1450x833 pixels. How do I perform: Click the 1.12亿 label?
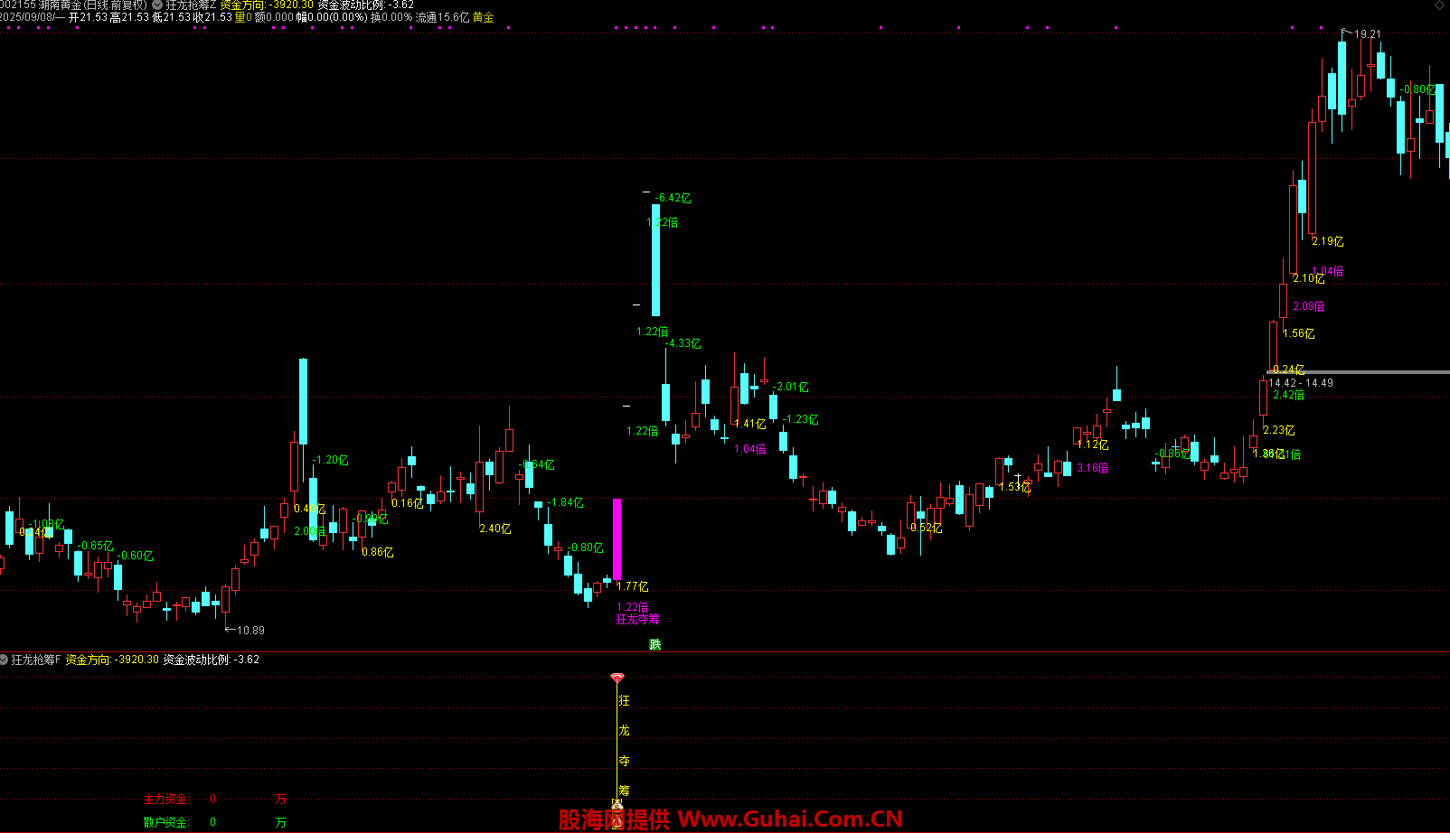(x=1093, y=445)
